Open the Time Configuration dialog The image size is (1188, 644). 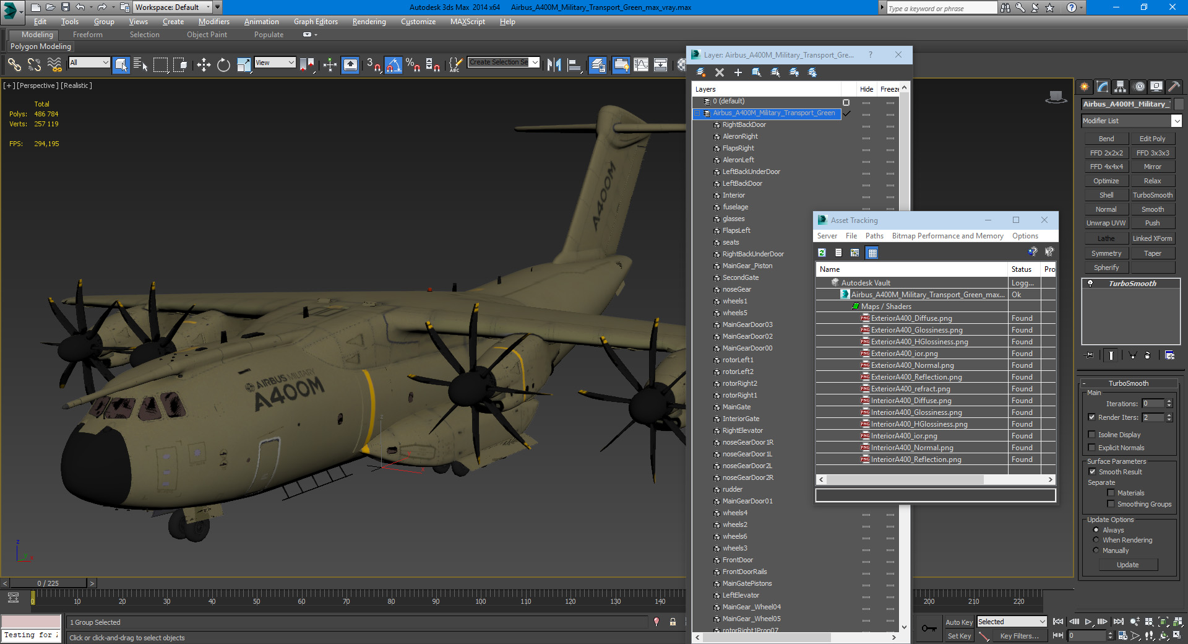point(1122,636)
